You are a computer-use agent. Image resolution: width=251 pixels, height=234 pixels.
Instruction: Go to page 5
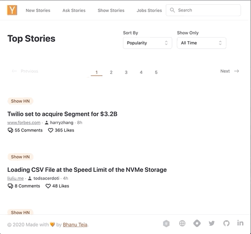click(x=156, y=72)
